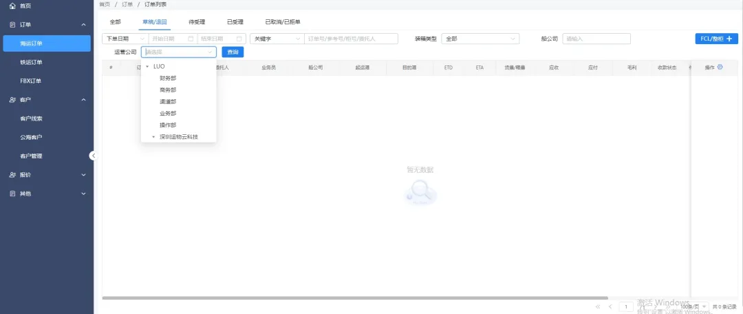Switch to the 草稿/退回 tab
The image size is (743, 314).
pos(155,22)
